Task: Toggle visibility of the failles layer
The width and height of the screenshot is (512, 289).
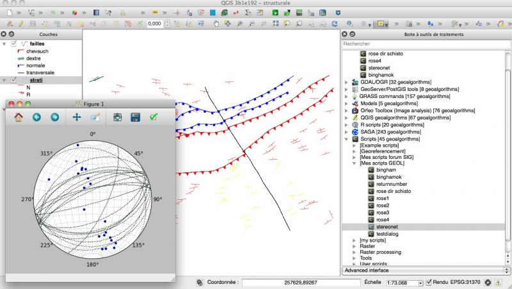Action: tap(14, 44)
